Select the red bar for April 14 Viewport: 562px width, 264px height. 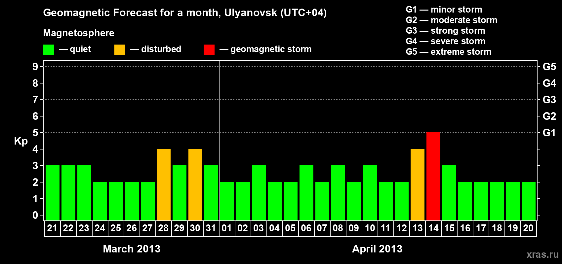[433, 176]
